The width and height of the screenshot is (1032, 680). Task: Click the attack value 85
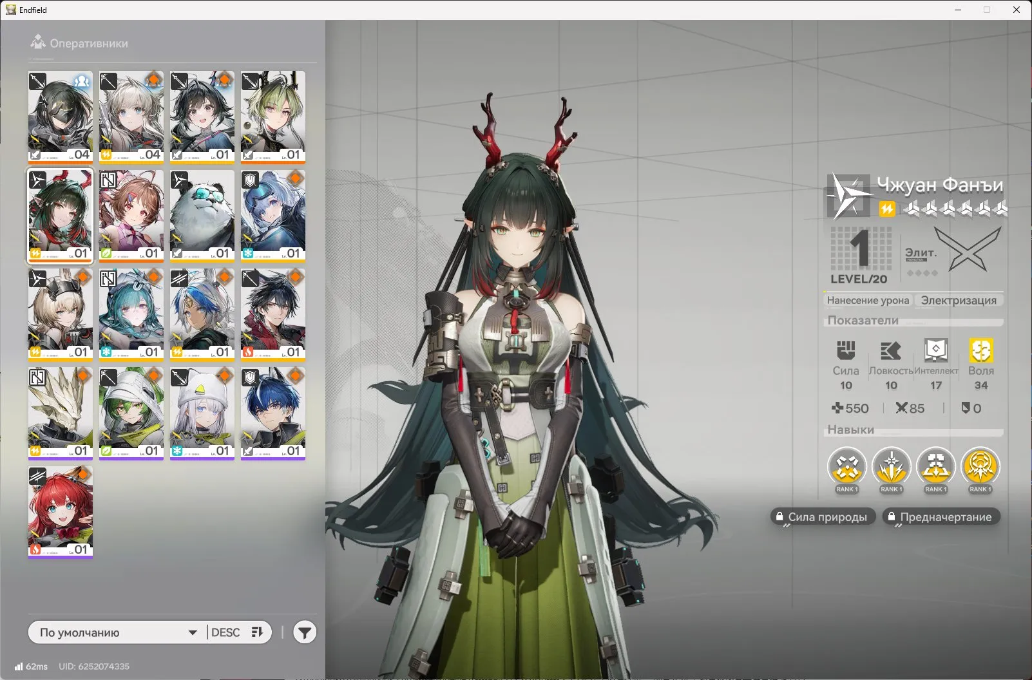(910, 408)
